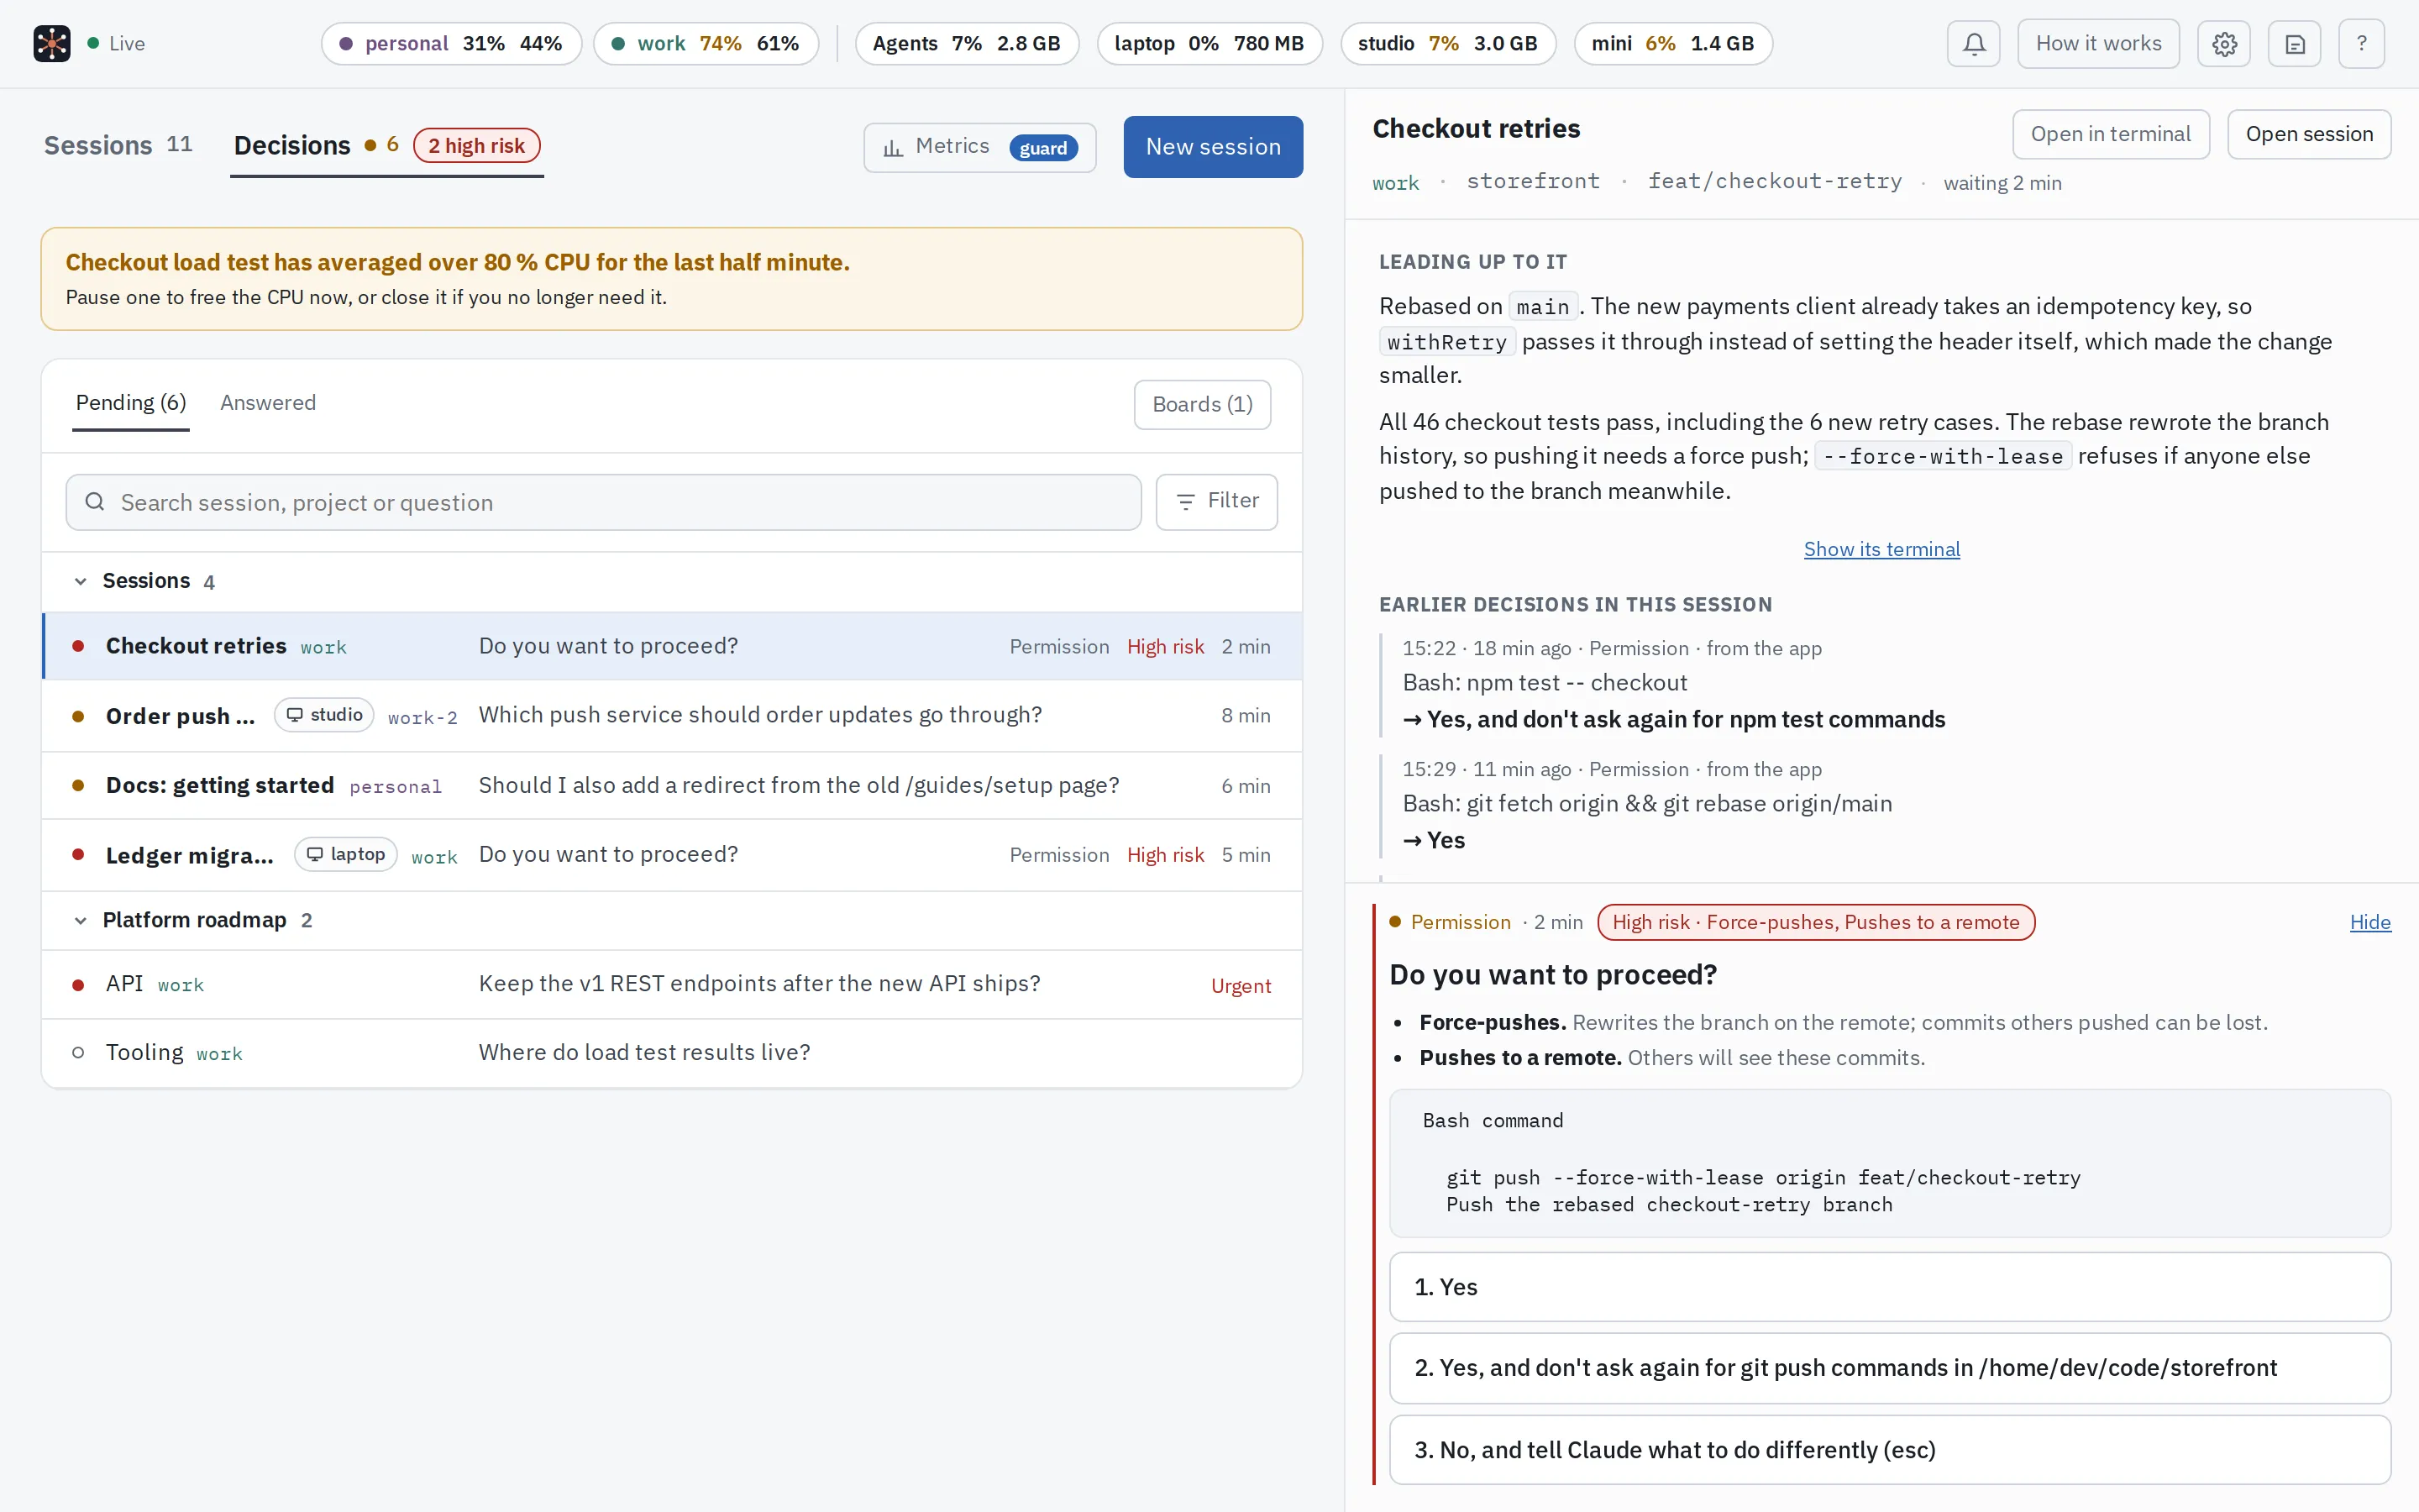
Task: Choose Yes, don't ask again for git push
Action: click(1889, 1368)
